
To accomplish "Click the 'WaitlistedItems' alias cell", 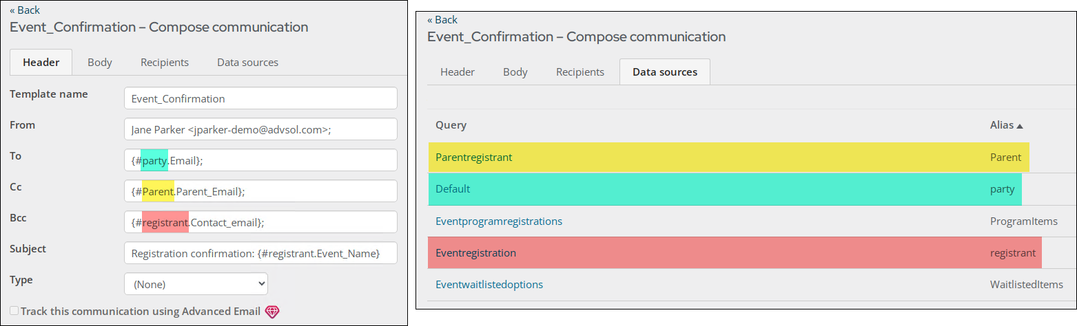I will click(x=1027, y=284).
